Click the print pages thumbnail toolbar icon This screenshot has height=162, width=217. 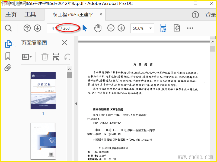[56, 57]
